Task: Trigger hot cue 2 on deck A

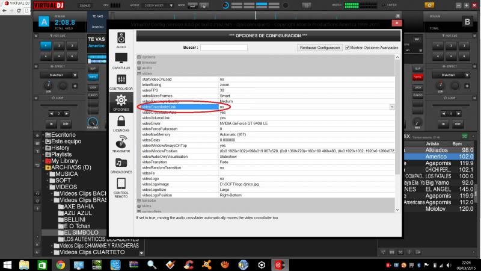Action: pyautogui.click(x=59, y=46)
